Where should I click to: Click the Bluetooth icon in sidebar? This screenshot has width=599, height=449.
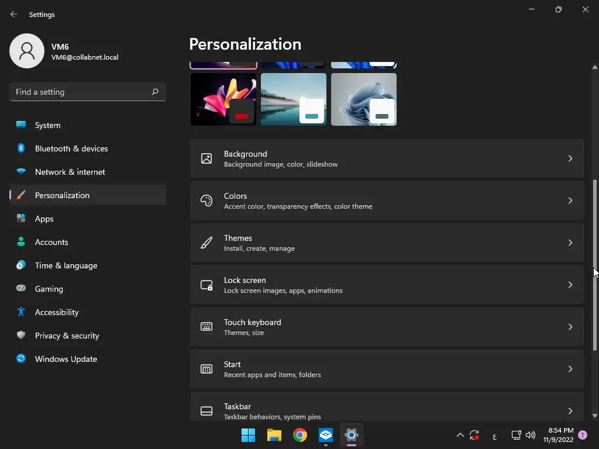tap(21, 148)
